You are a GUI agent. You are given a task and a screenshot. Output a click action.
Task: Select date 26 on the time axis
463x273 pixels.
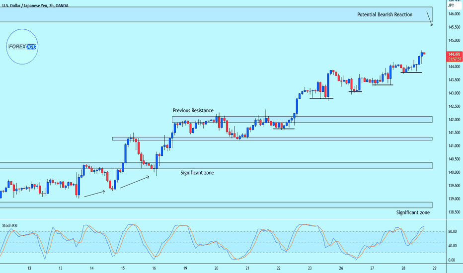coord(341,268)
